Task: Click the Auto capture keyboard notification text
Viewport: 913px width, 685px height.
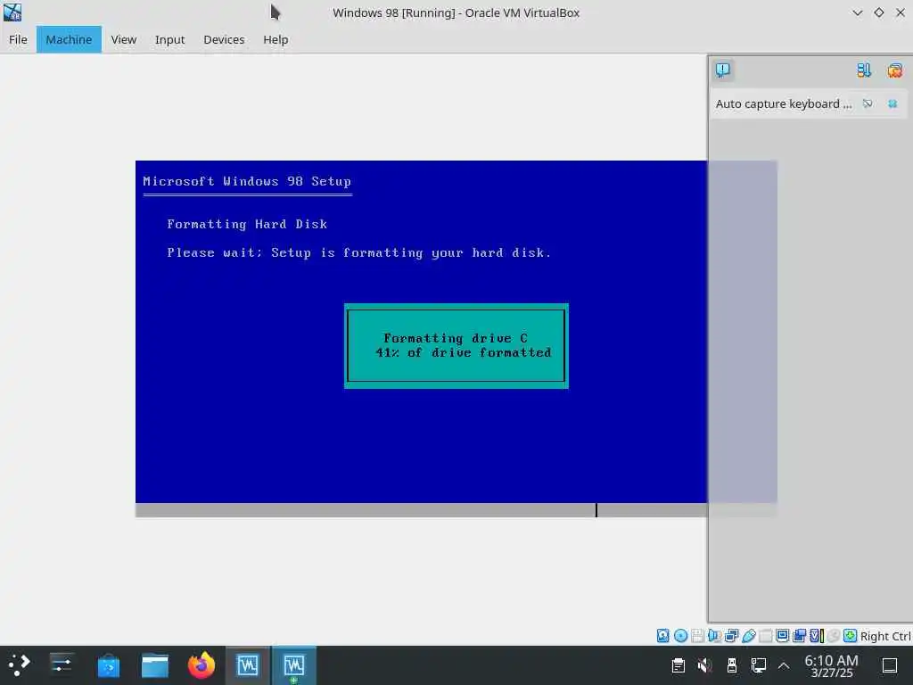Action: tap(783, 103)
